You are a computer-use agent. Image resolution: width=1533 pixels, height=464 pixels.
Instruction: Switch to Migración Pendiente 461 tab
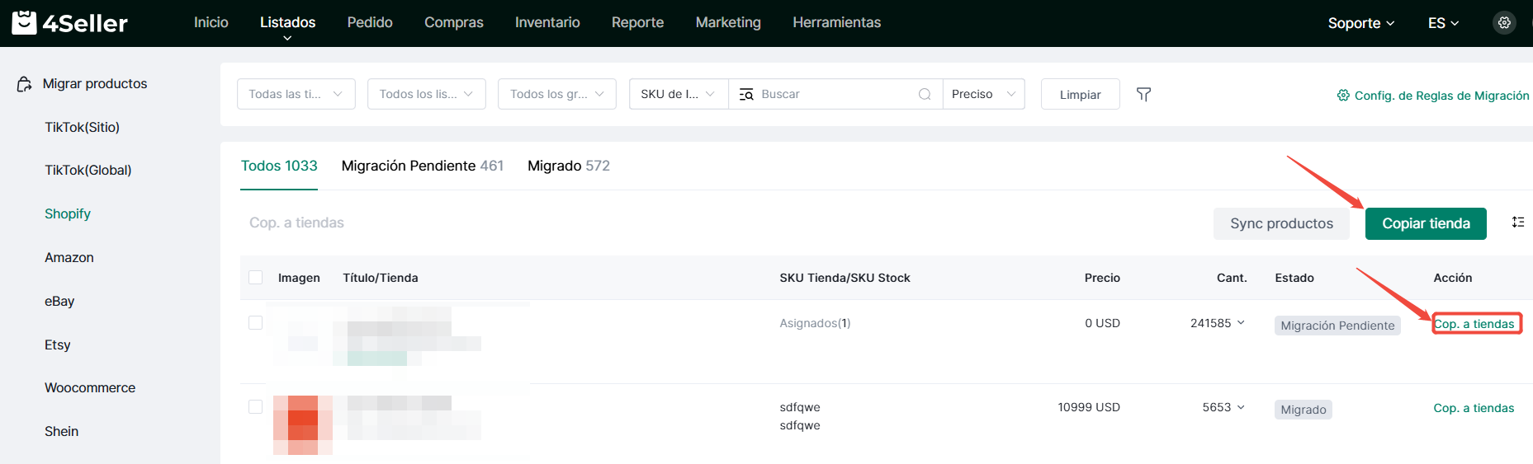coord(423,166)
